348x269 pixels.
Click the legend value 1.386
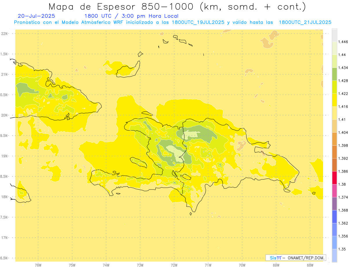(x=343, y=171)
